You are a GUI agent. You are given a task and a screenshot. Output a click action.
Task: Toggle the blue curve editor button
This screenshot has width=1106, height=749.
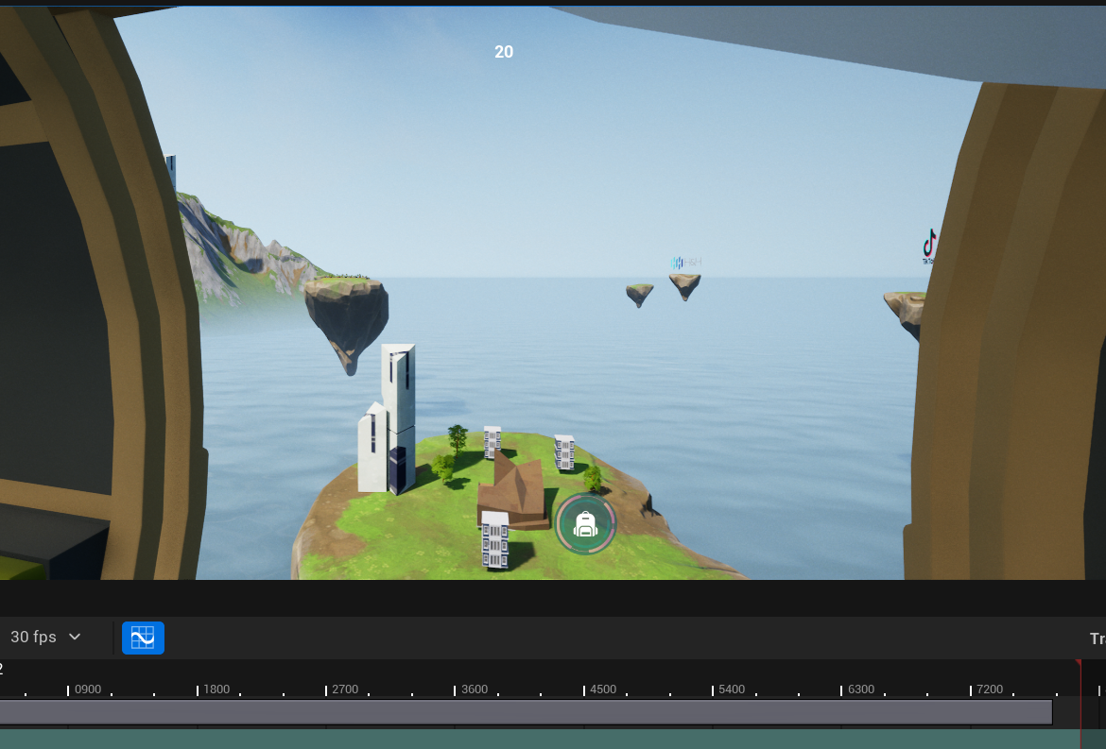(x=143, y=638)
